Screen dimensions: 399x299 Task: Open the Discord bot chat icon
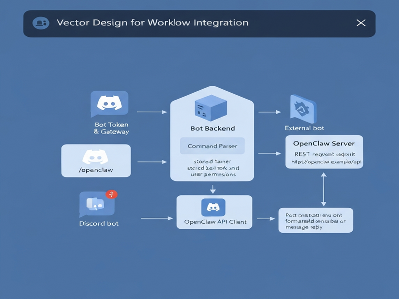pos(95,205)
